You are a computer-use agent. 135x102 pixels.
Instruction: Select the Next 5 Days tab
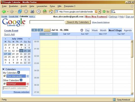click(x=115, y=30)
